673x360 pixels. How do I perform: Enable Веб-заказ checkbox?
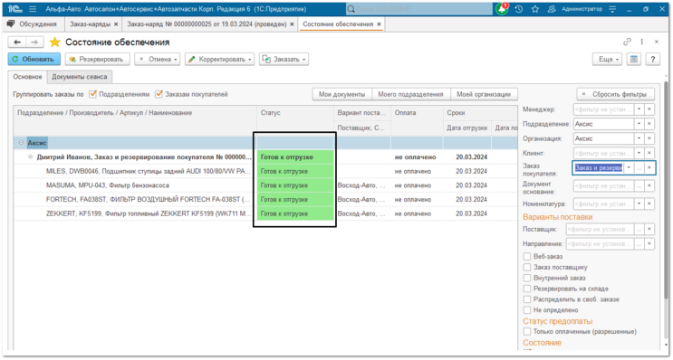(527, 256)
